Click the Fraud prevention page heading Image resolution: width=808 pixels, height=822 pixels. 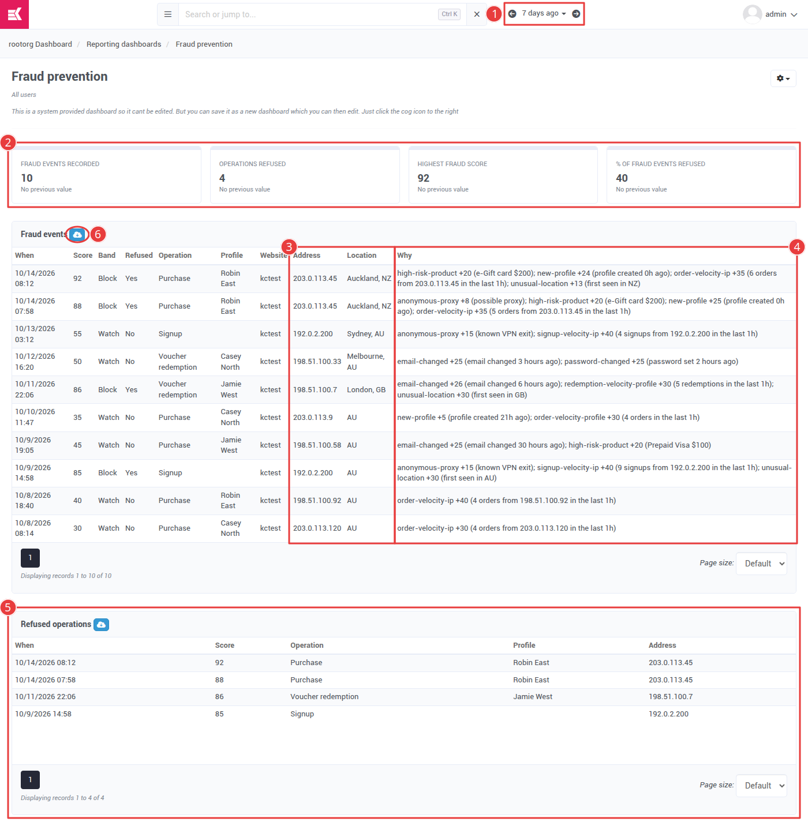coord(59,77)
